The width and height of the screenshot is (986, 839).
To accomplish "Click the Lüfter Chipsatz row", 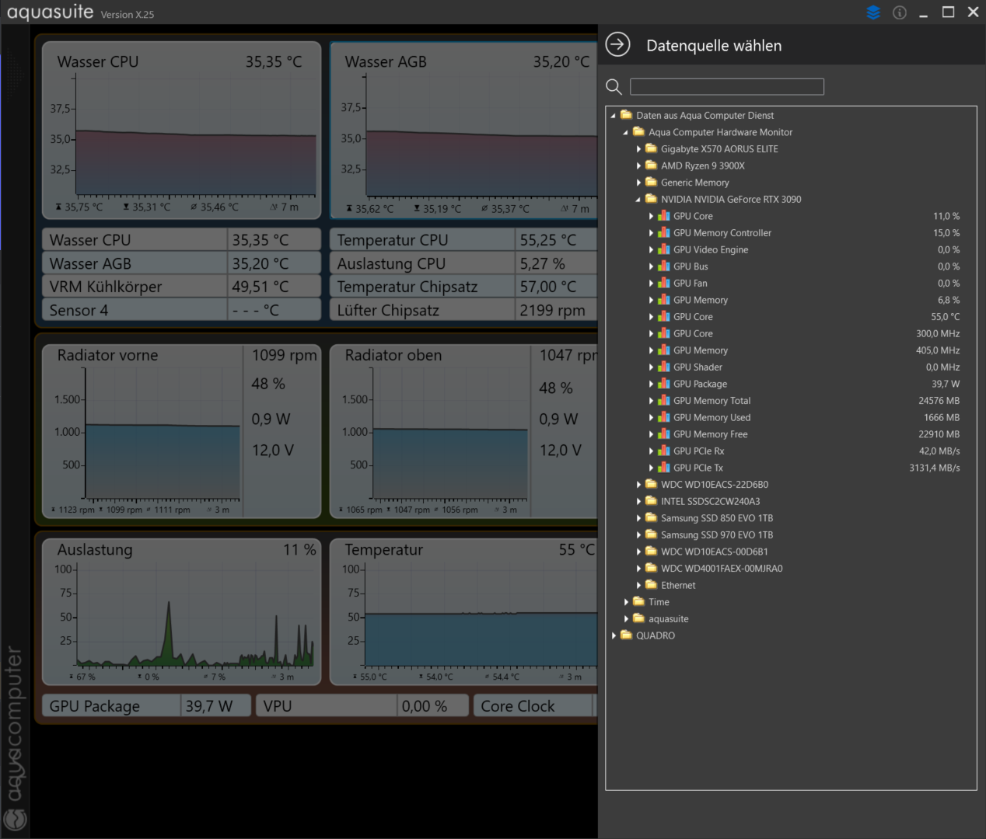I will [x=464, y=309].
